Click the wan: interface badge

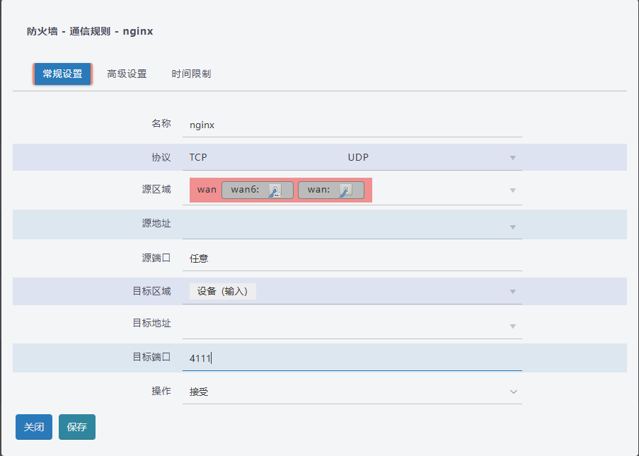tap(331, 190)
